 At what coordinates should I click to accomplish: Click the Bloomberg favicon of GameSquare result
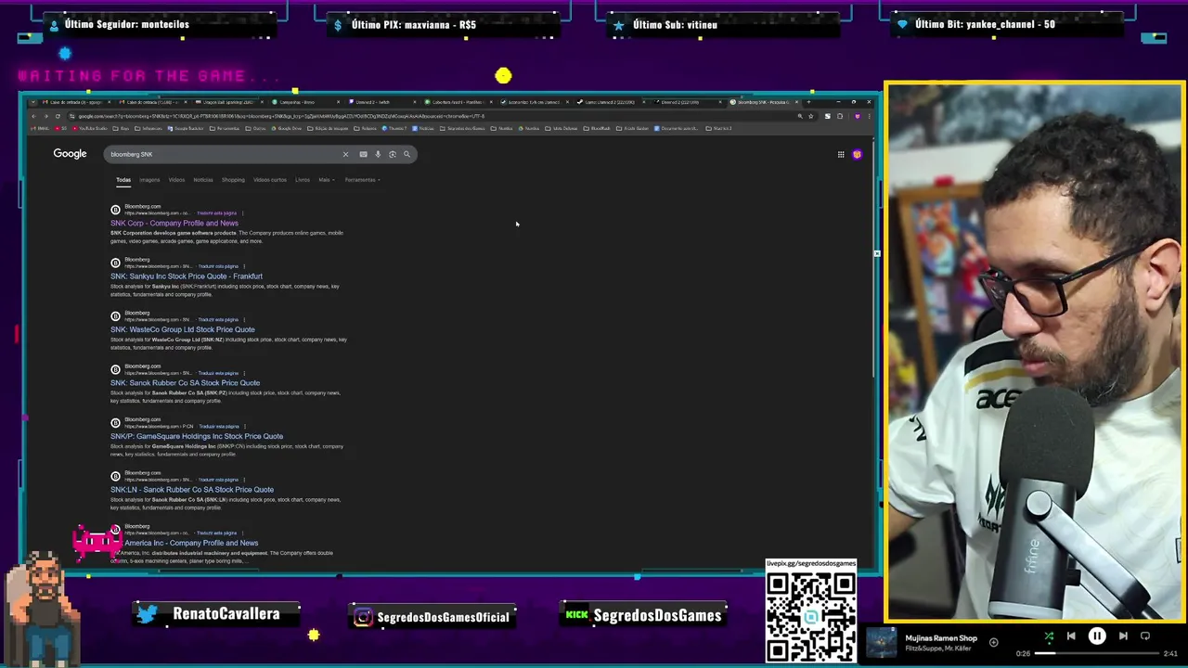pos(115,423)
